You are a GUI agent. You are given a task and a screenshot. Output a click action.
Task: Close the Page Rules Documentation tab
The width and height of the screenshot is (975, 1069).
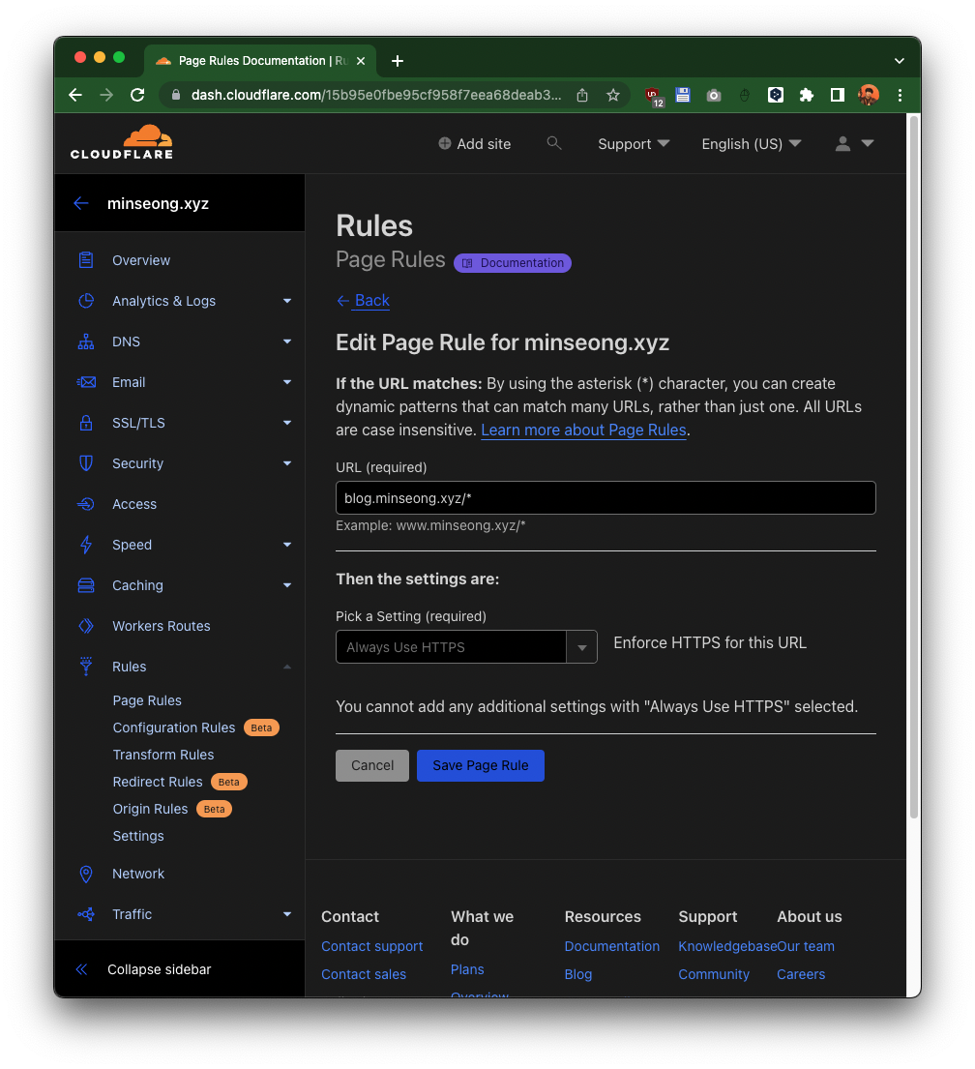tap(361, 61)
